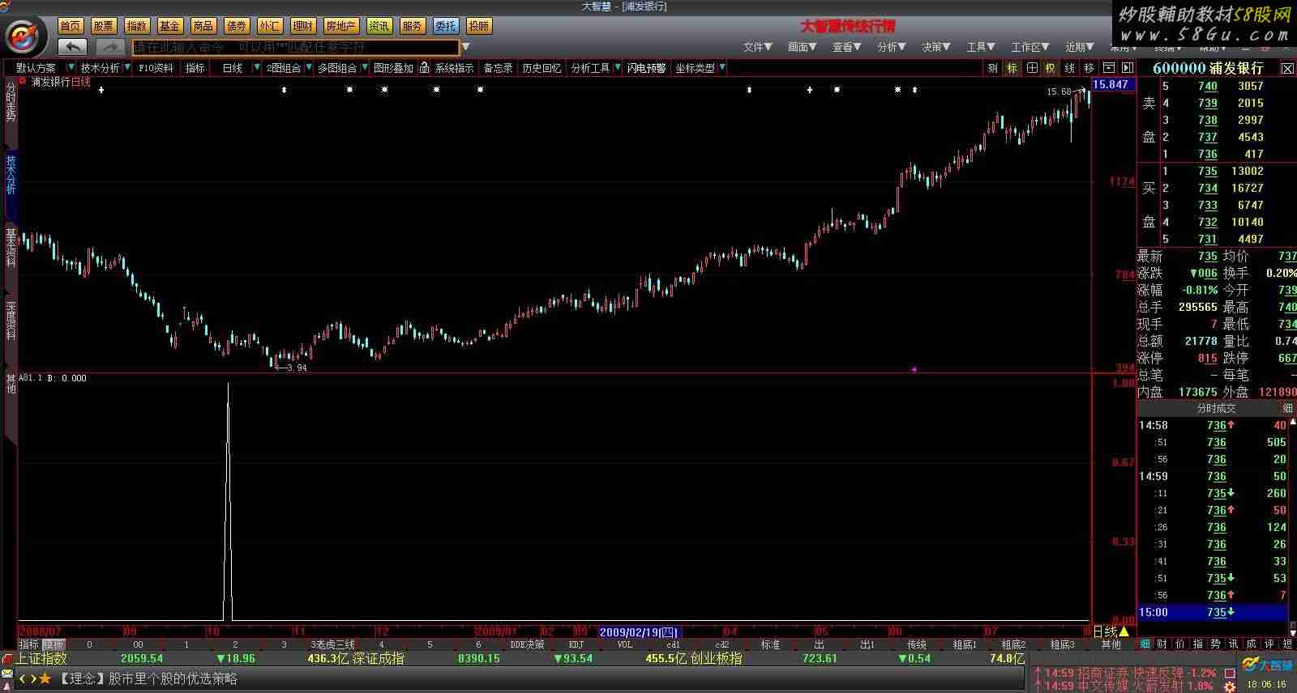Click the window layout icon after 移

1108,68
